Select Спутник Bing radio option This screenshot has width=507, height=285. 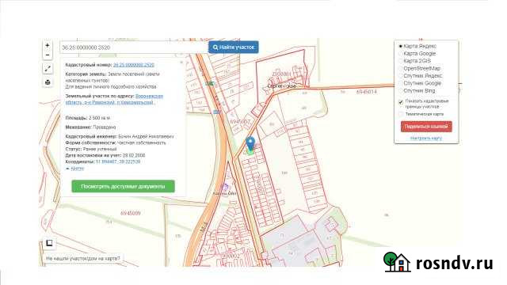[x=400, y=91]
